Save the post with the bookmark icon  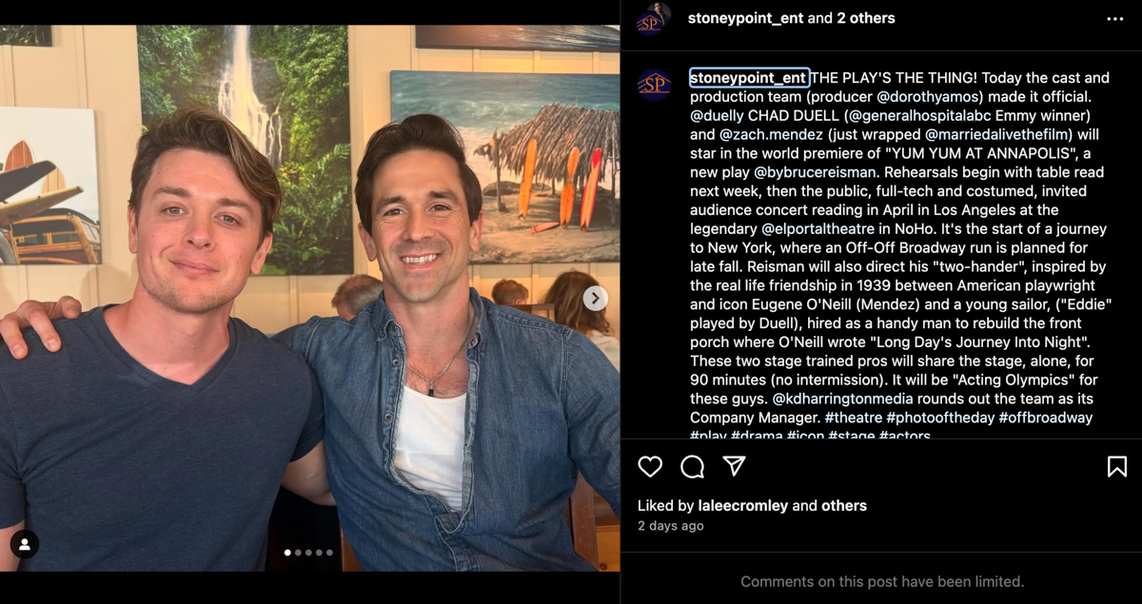click(x=1116, y=466)
